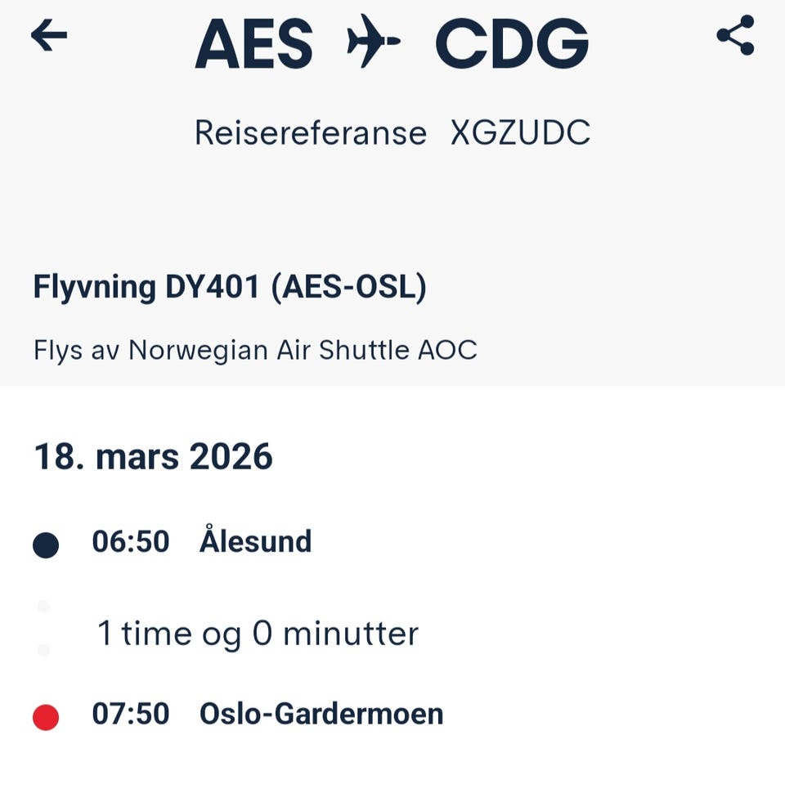Click the red arrival dot
The image size is (785, 789).
46,717
